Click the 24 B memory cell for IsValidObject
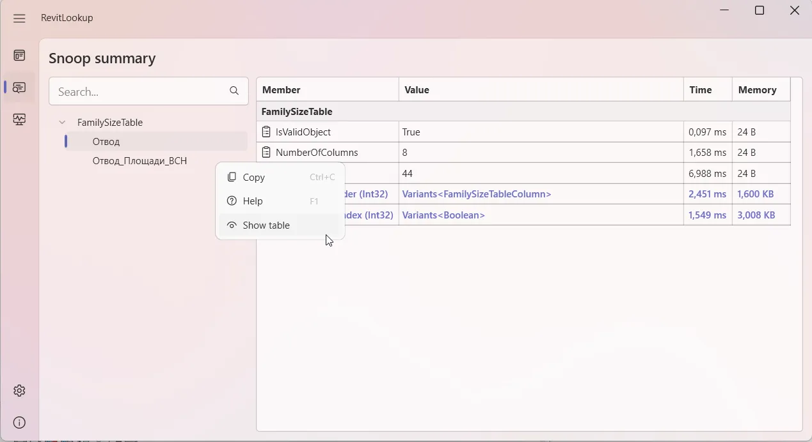Viewport: 812px width, 442px height. tap(761, 132)
